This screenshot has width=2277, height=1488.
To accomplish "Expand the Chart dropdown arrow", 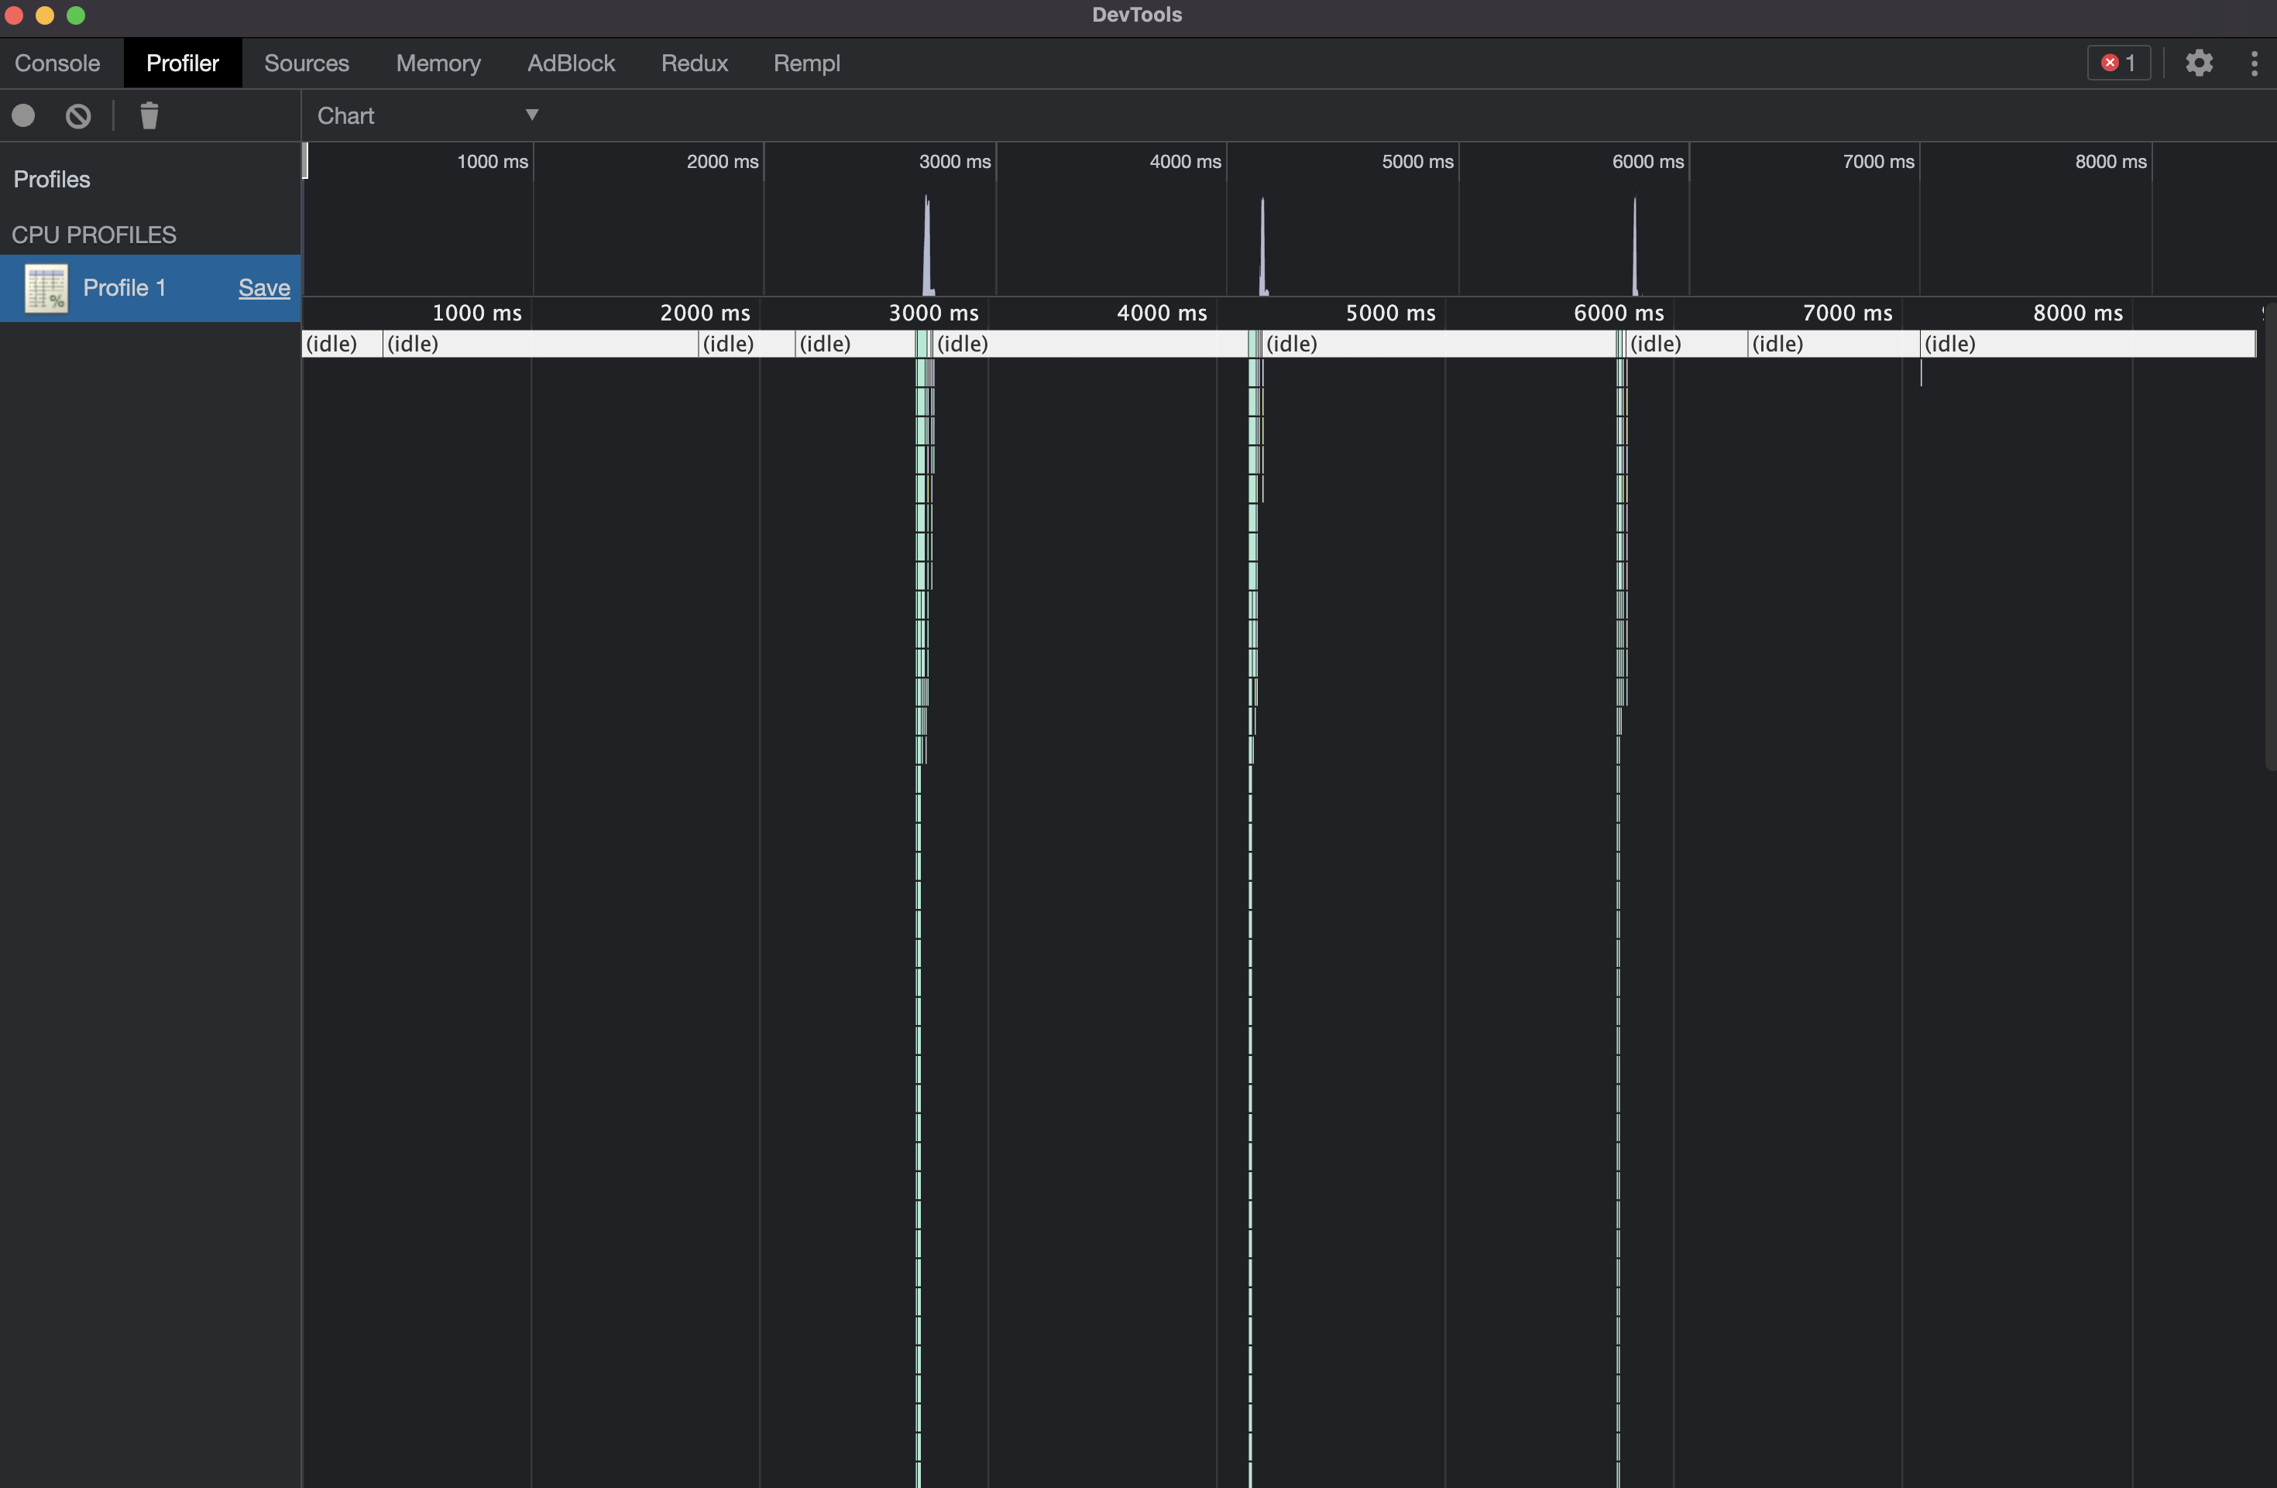I will pos(530,113).
